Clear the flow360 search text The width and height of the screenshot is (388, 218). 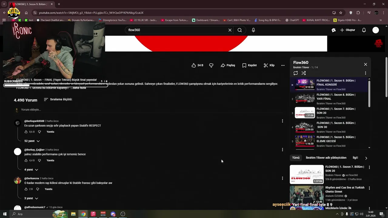coord(230,30)
